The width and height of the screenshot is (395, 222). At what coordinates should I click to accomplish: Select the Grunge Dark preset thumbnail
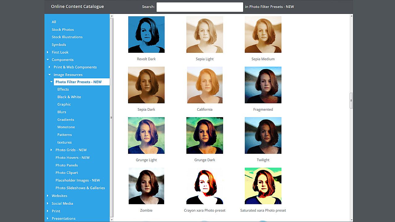[x=205, y=135]
